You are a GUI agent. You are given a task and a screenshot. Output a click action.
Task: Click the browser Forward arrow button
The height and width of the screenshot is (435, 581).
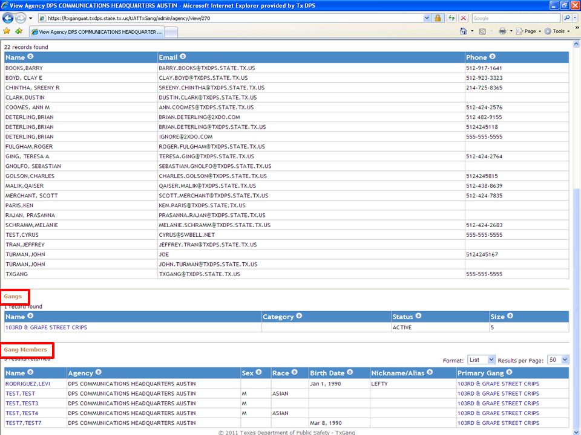(21, 18)
